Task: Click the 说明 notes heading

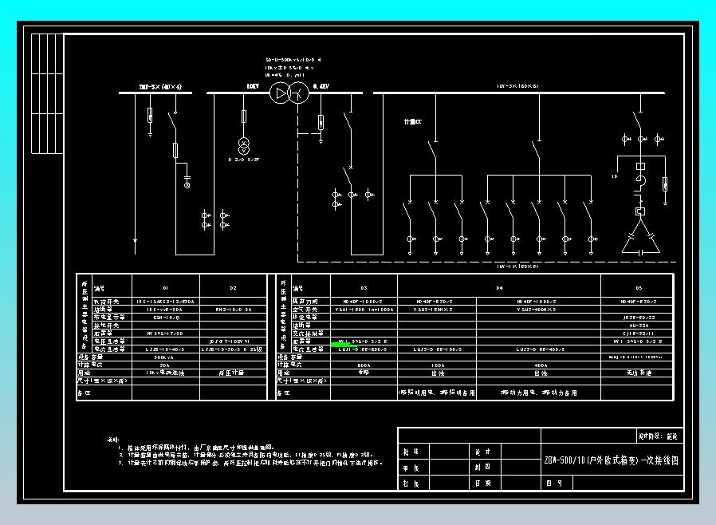Action: point(112,440)
